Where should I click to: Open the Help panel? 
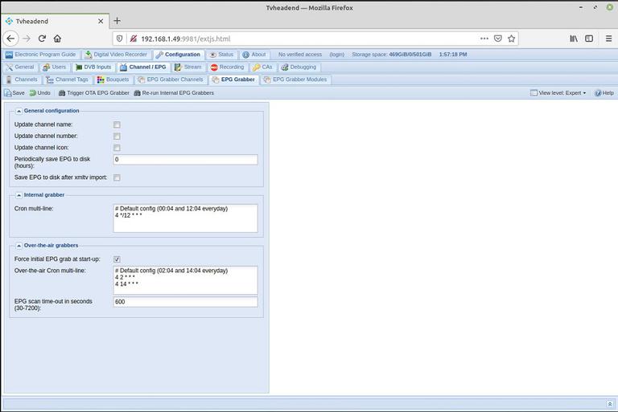tap(604, 93)
